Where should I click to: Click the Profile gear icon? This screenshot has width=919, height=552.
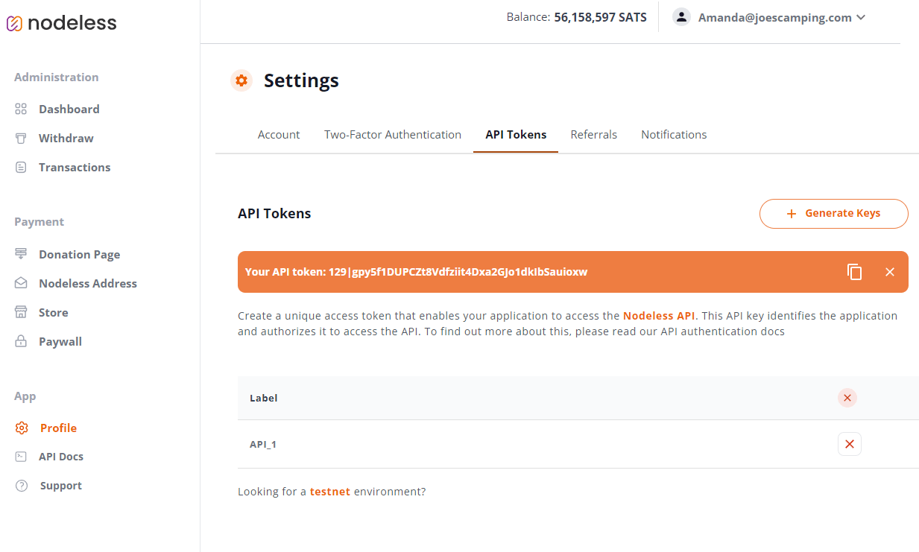point(22,428)
